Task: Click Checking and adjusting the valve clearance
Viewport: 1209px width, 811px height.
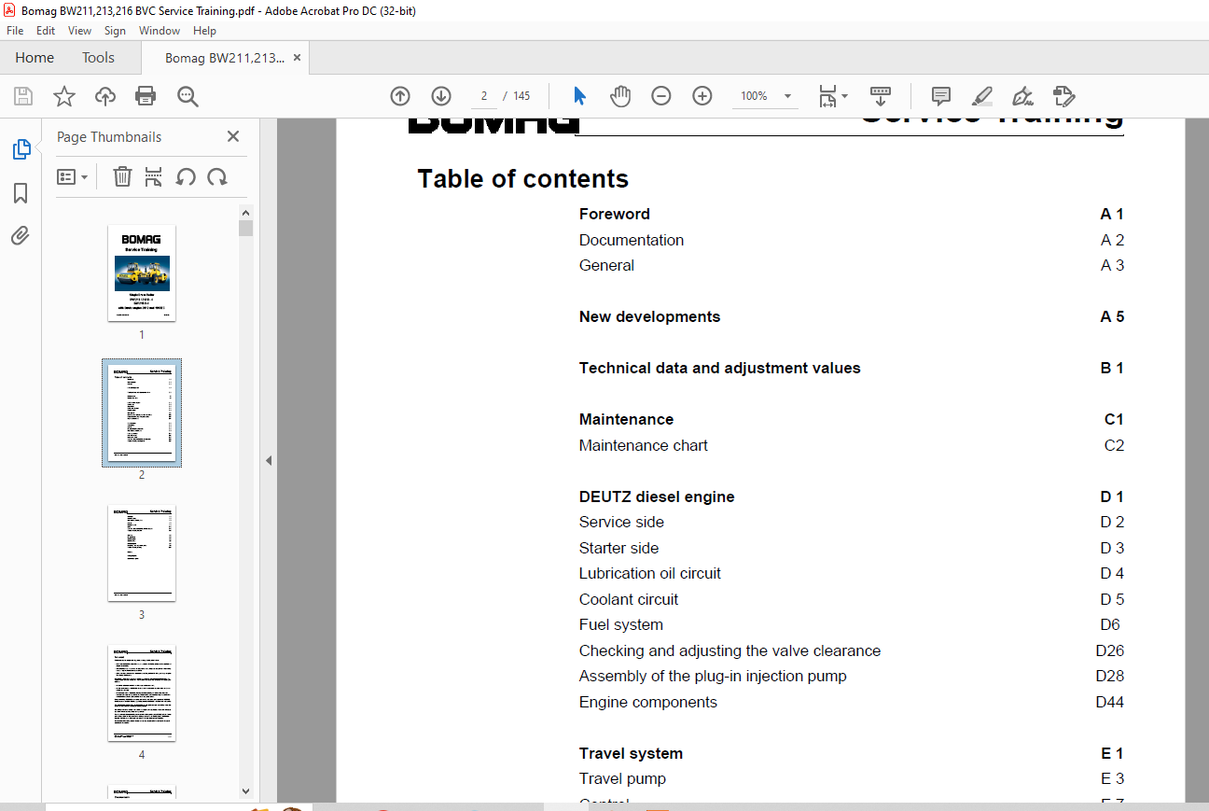Action: tap(730, 650)
